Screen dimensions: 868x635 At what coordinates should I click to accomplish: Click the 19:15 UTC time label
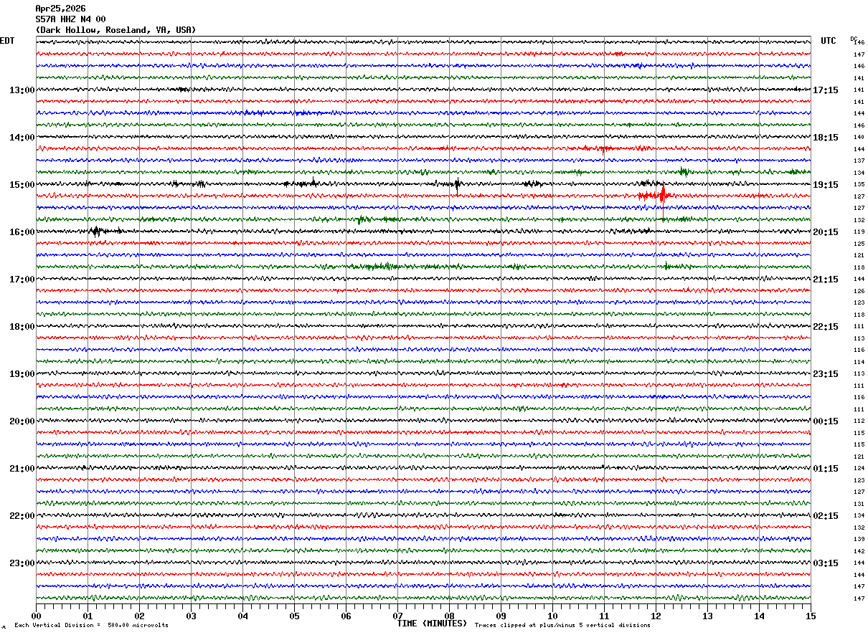pyautogui.click(x=825, y=185)
